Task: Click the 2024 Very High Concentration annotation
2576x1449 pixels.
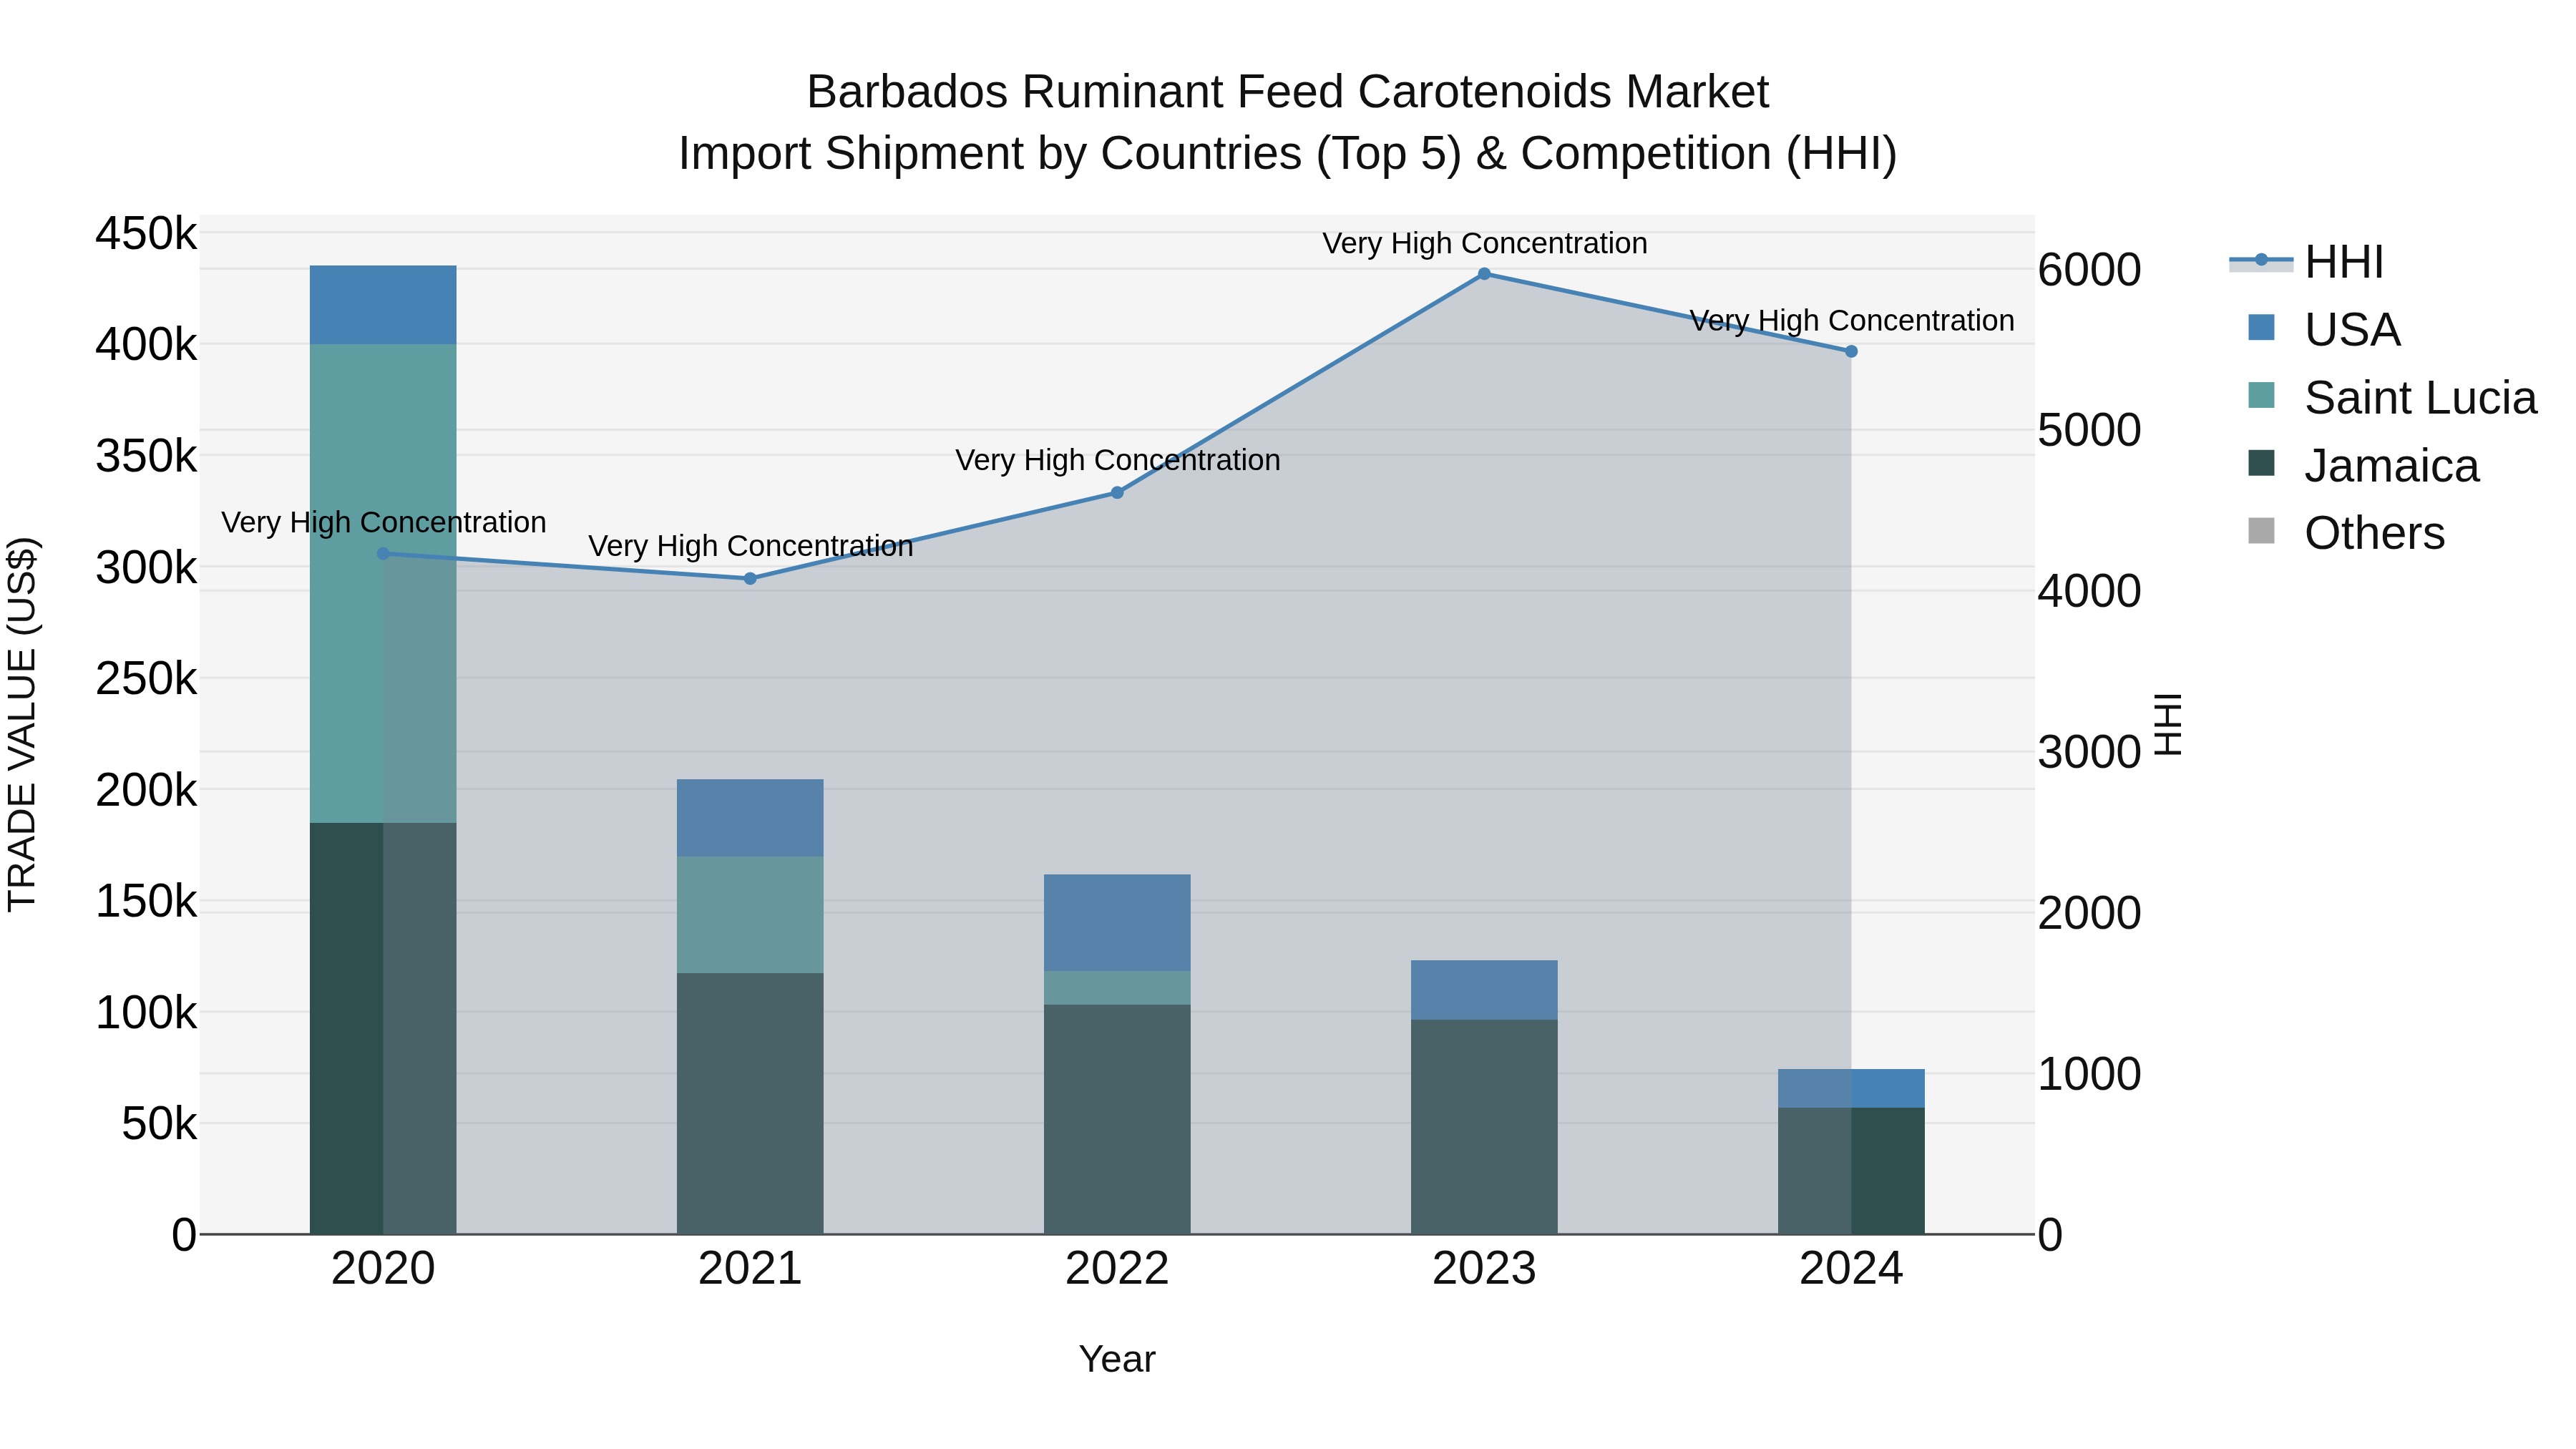Action: 1852,321
